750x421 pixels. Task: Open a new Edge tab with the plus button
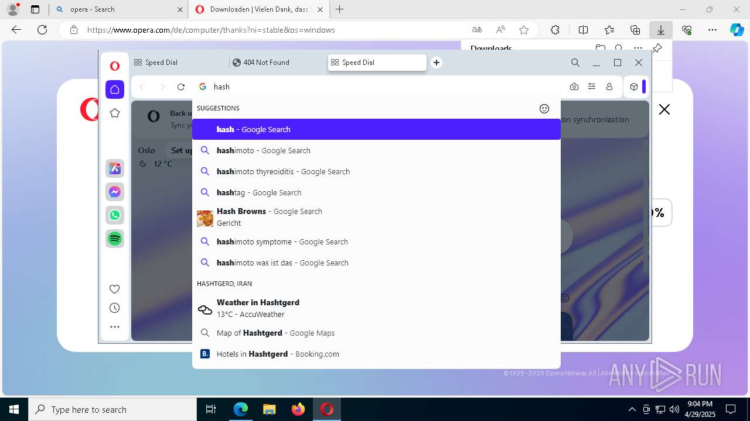tap(339, 9)
